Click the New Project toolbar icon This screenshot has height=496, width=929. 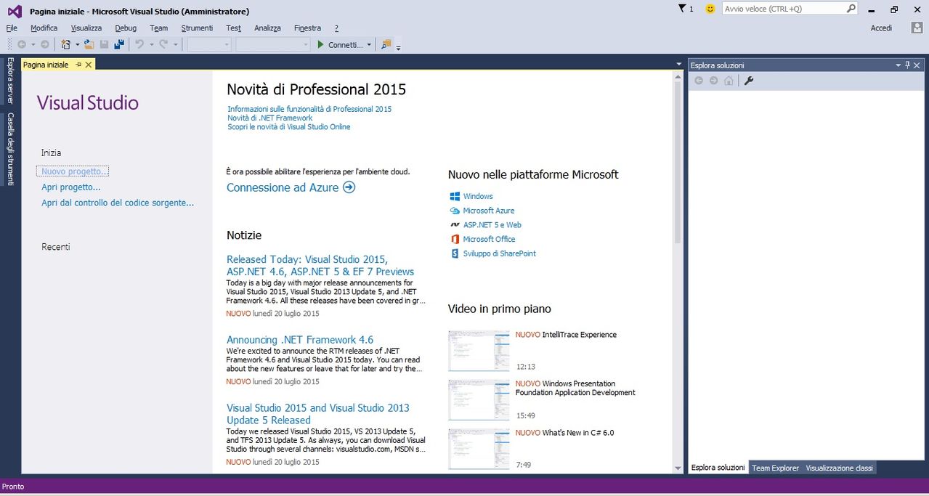(65, 44)
